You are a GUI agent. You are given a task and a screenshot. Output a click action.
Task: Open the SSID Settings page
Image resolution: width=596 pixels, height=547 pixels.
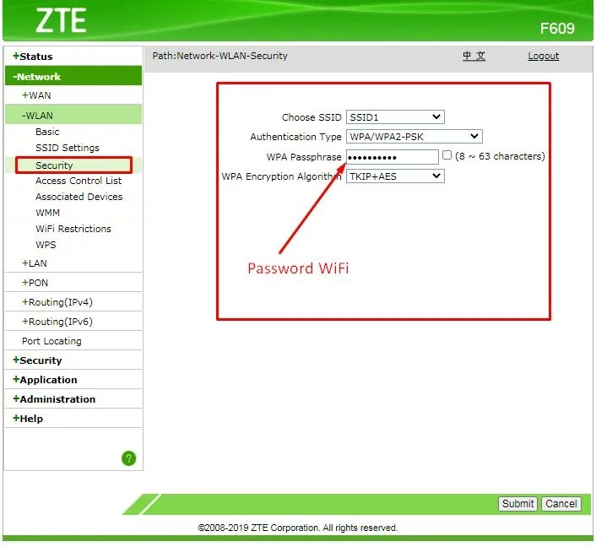point(68,148)
